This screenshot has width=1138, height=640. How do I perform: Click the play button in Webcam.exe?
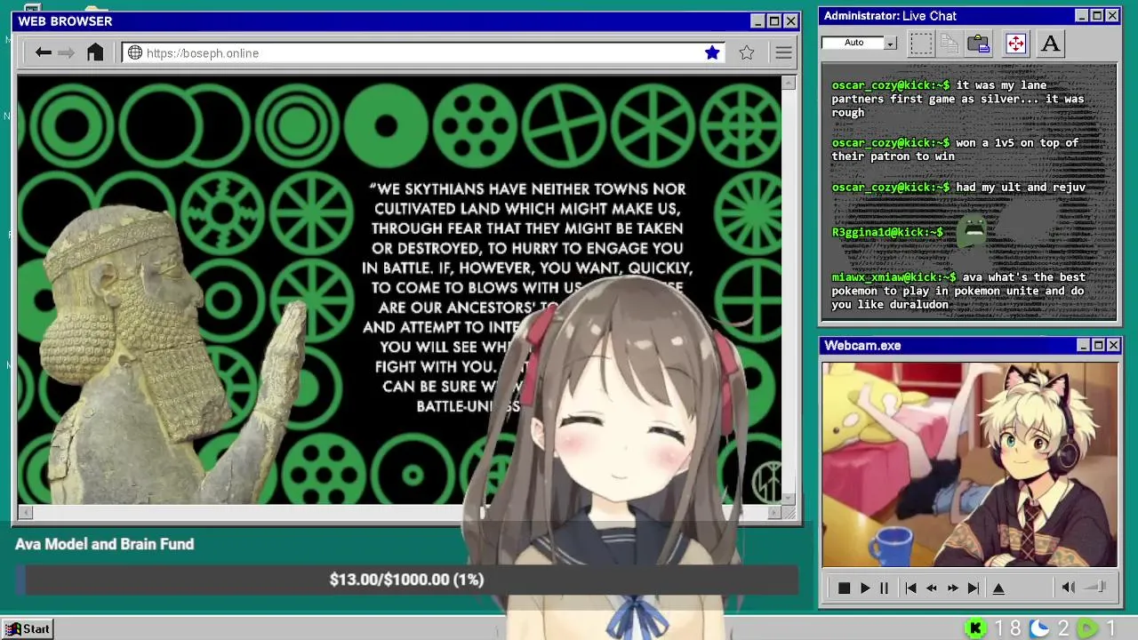pyautogui.click(x=864, y=588)
